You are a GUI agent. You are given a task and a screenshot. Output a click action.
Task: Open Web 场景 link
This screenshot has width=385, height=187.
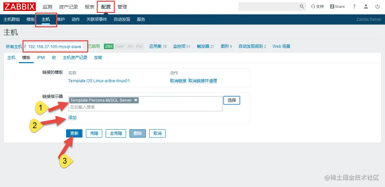pos(281,46)
